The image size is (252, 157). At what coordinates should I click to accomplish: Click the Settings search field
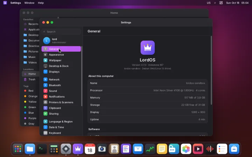click(x=61, y=32)
